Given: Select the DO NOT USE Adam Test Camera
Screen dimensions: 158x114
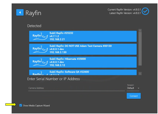Looking at the screenshot, I should click(x=83, y=49).
